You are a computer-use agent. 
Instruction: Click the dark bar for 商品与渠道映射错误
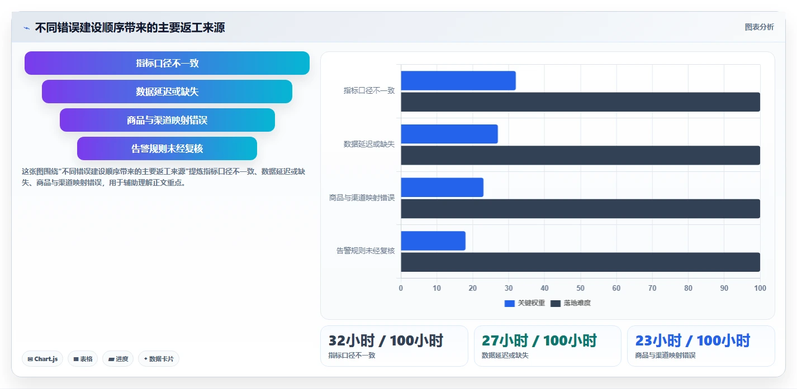click(x=580, y=209)
